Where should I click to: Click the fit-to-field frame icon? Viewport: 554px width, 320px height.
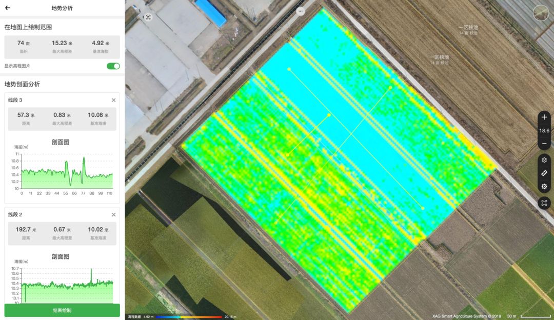544,203
